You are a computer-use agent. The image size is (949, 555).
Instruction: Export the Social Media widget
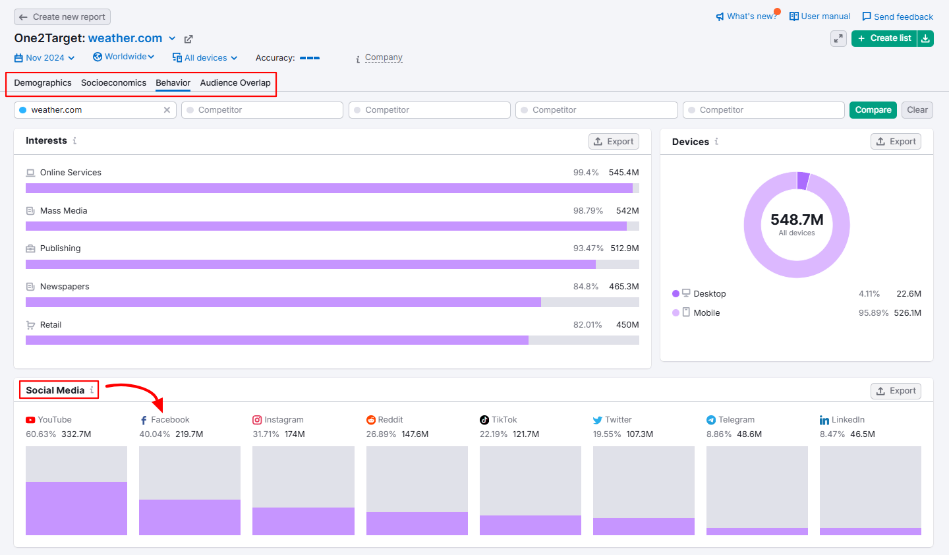click(x=896, y=391)
